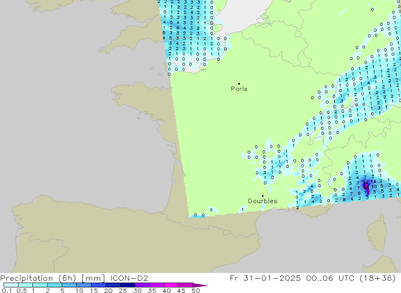Click the '0.1' legend scale value
Viewport: 401px width, 293px height.
7,291
